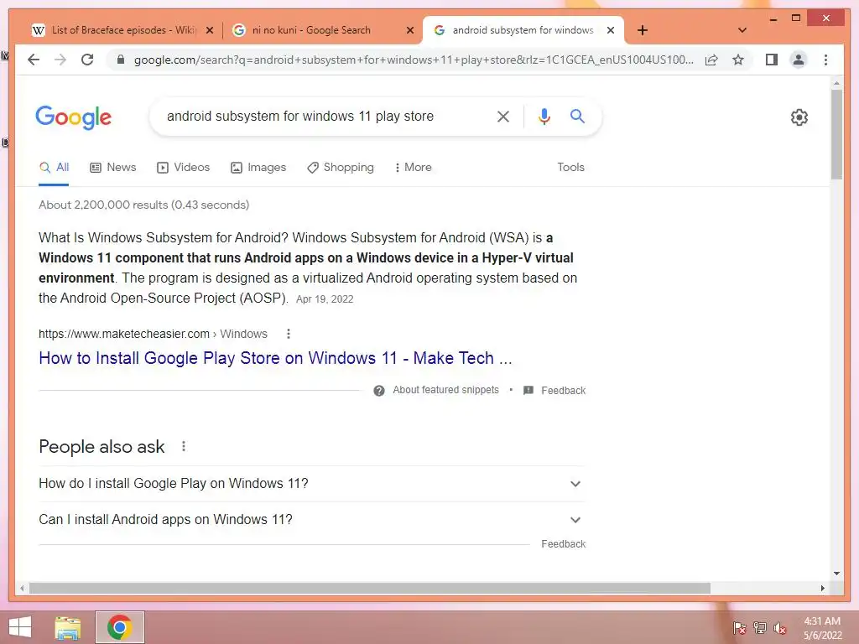Select the android subsystem for windows tab
The height and width of the screenshot is (644, 859).
click(x=523, y=30)
